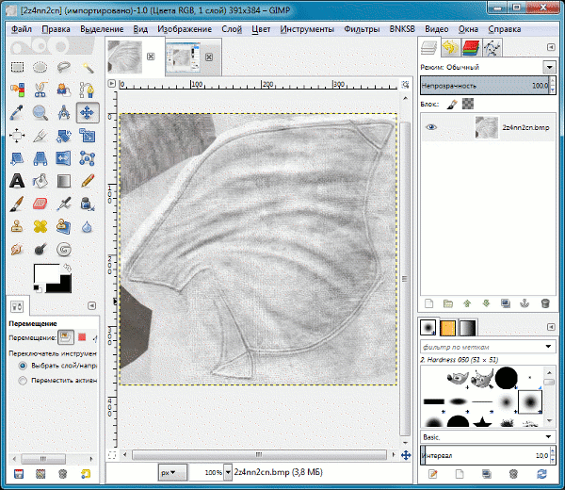Viewport: 565px width, 490px height.
Task: Choose the Pencil tool
Action: click(88, 181)
